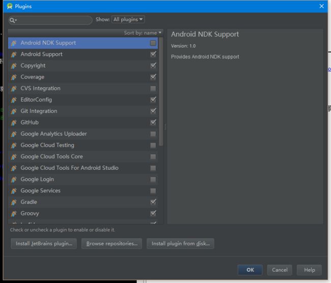
Task: Enable Google Analytics Uploader checkbox
Action: (x=153, y=134)
